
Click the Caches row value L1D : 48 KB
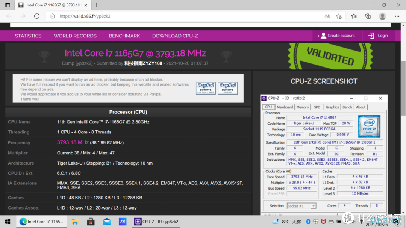coord(99,198)
